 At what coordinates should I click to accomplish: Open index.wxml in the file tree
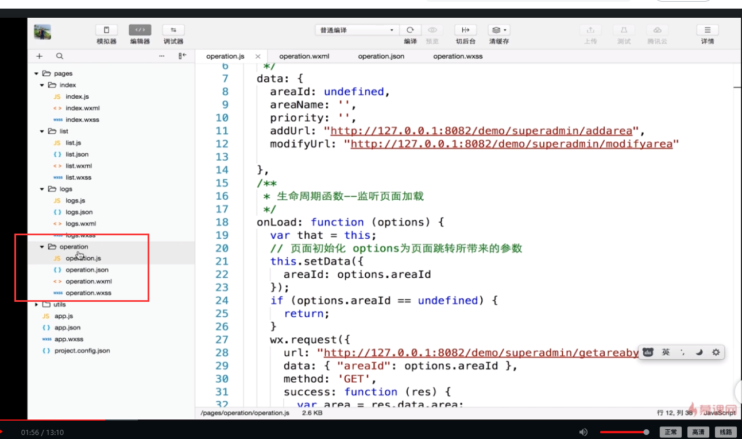[x=83, y=108]
